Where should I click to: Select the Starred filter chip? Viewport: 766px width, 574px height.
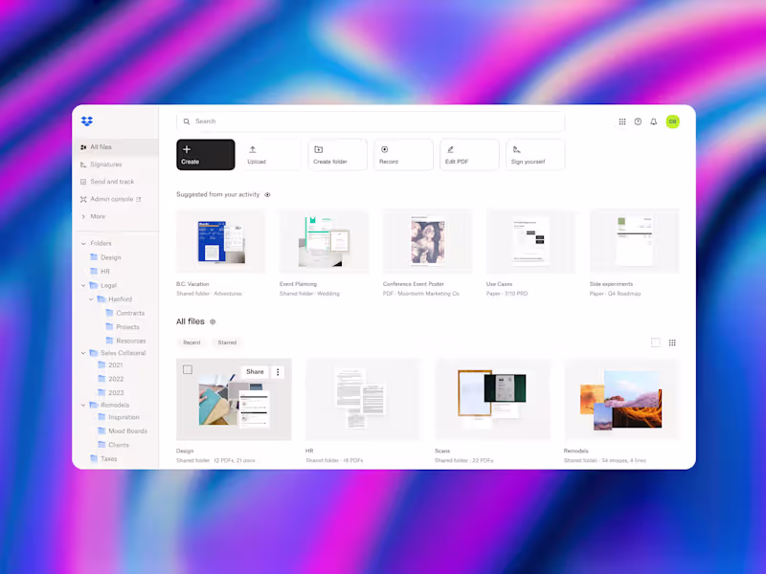point(227,342)
